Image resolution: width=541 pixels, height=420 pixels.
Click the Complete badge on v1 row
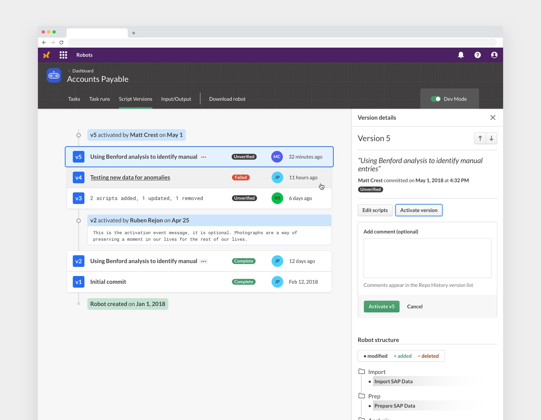[244, 282]
